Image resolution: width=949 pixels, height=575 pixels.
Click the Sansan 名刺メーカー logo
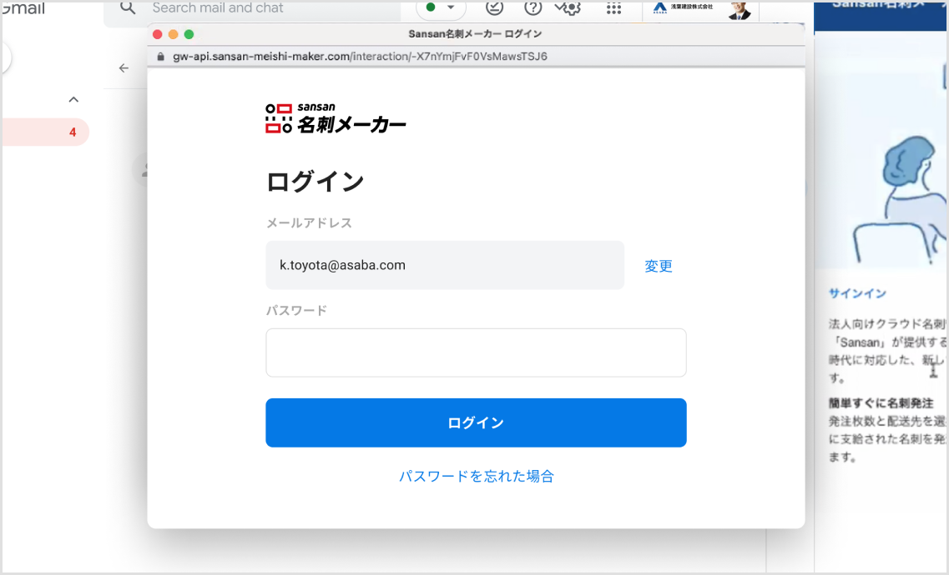pos(336,118)
